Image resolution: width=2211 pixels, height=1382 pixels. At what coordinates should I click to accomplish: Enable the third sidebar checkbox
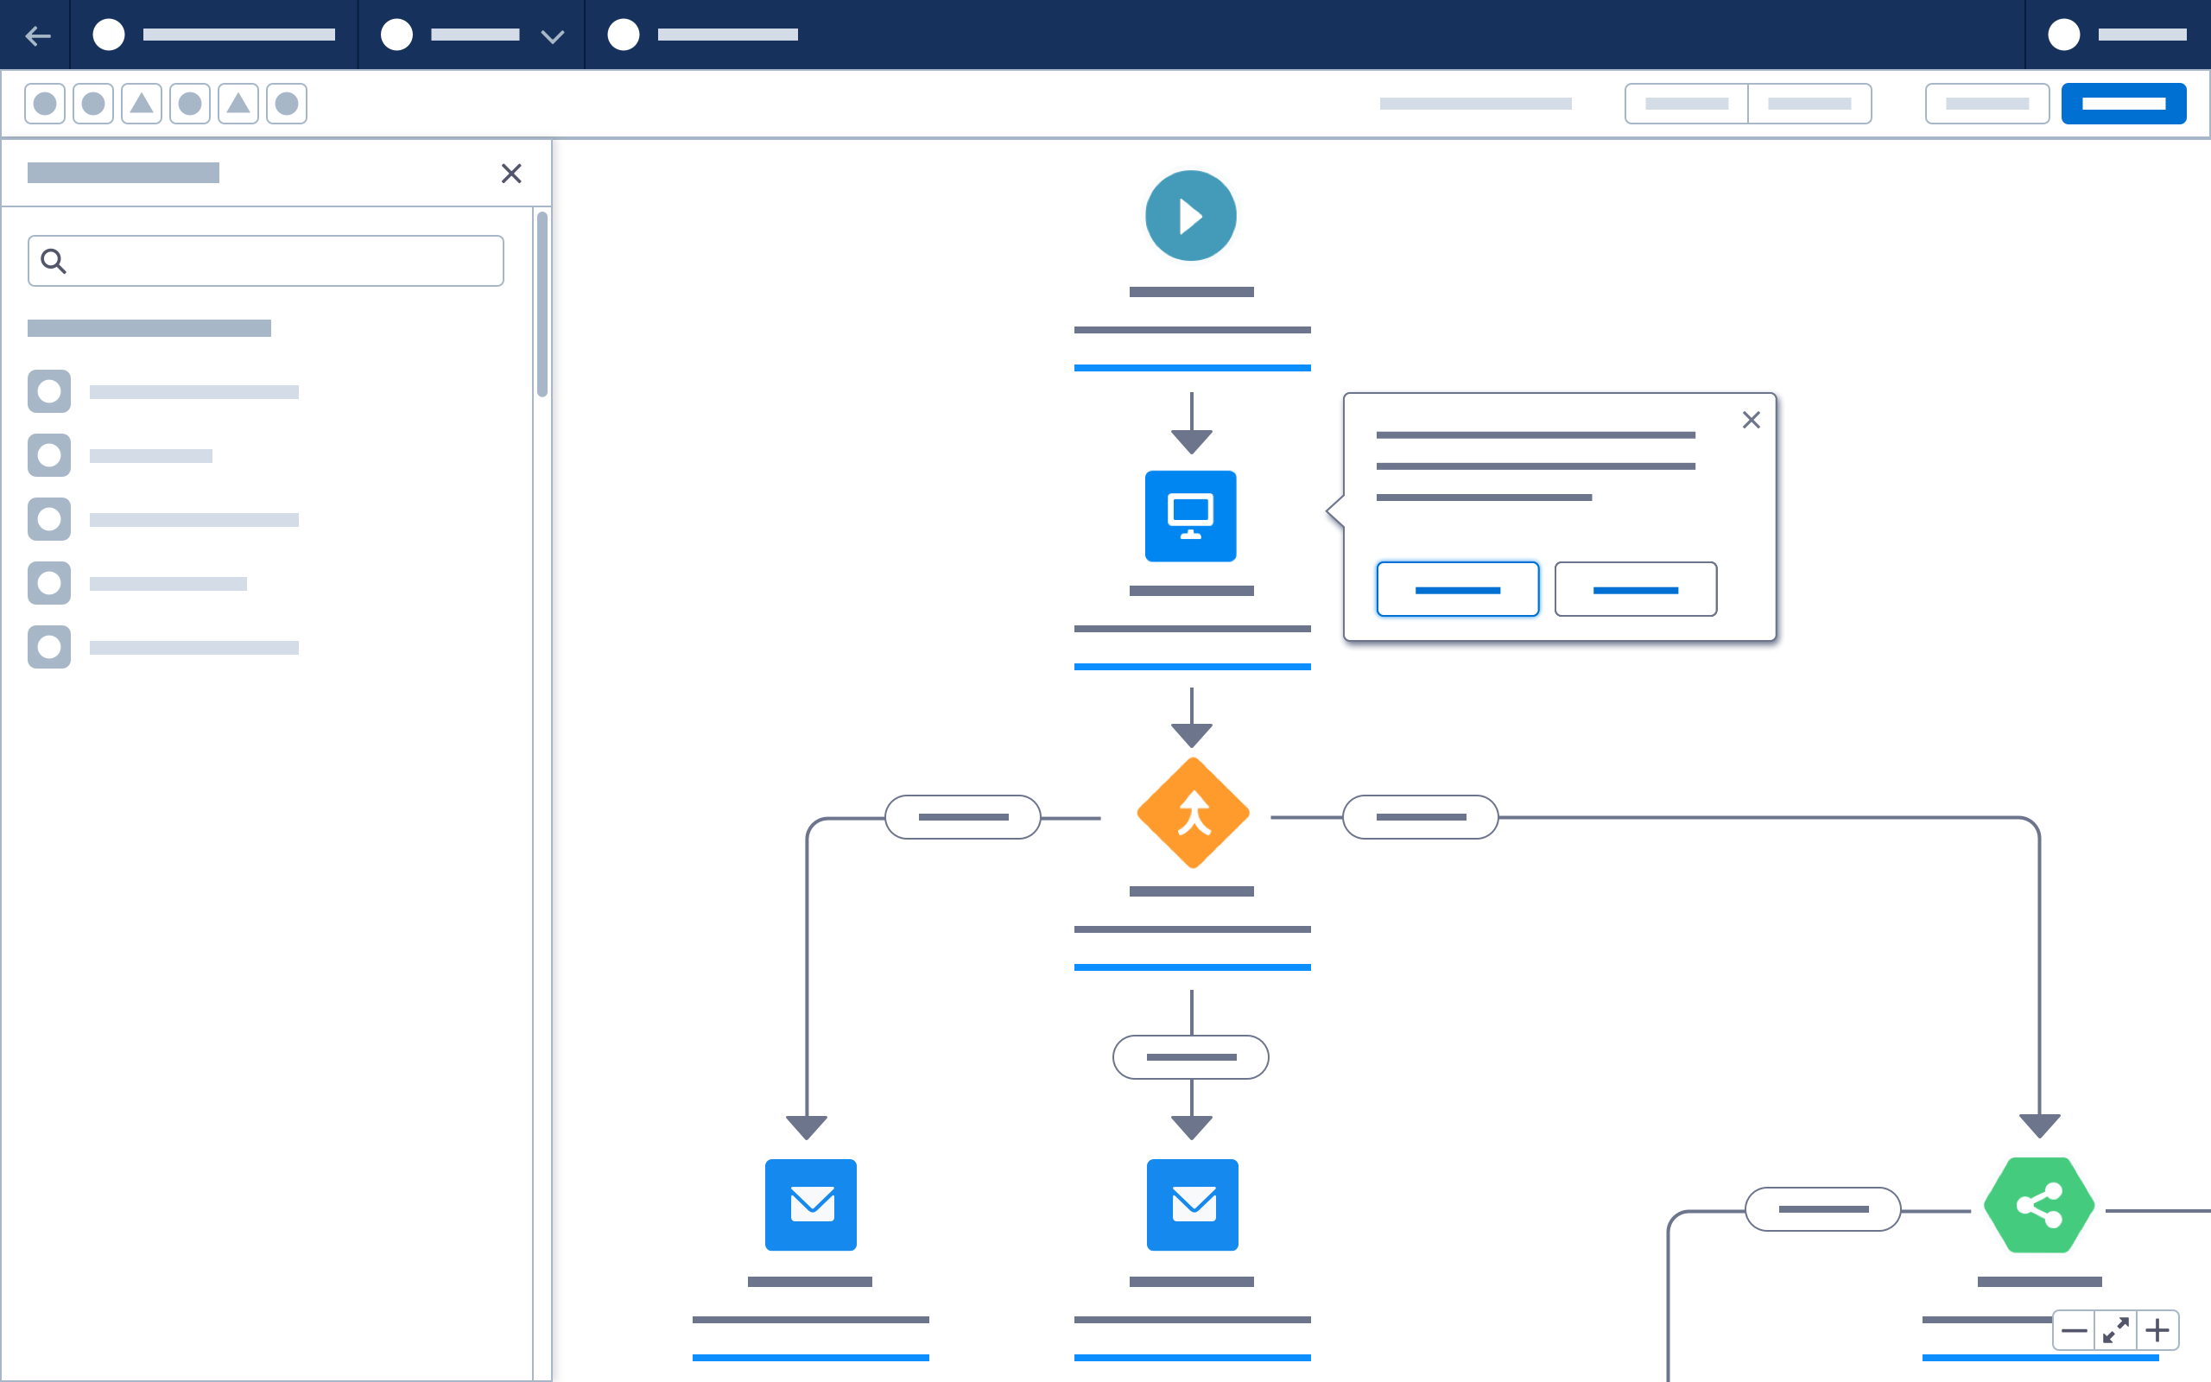(x=49, y=518)
